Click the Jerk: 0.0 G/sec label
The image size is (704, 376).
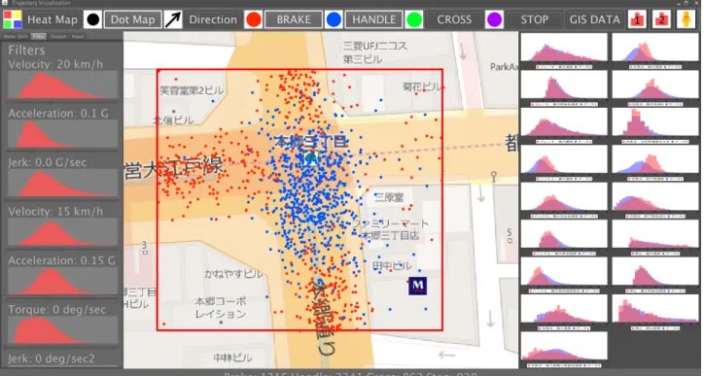(x=47, y=162)
